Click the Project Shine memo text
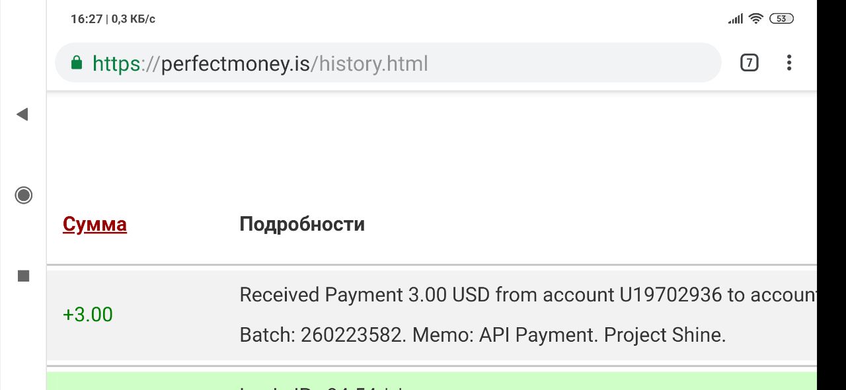Viewport: 846px width, 390px height. (x=665, y=335)
